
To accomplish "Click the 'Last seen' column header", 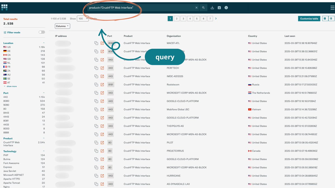I will (290, 36).
